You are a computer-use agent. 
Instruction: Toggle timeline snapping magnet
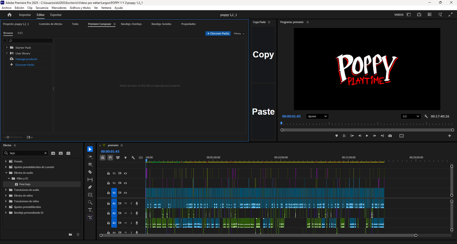[x=110, y=157]
